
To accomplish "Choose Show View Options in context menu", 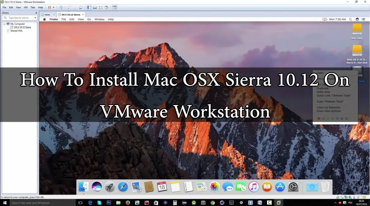I will coord(329,111).
